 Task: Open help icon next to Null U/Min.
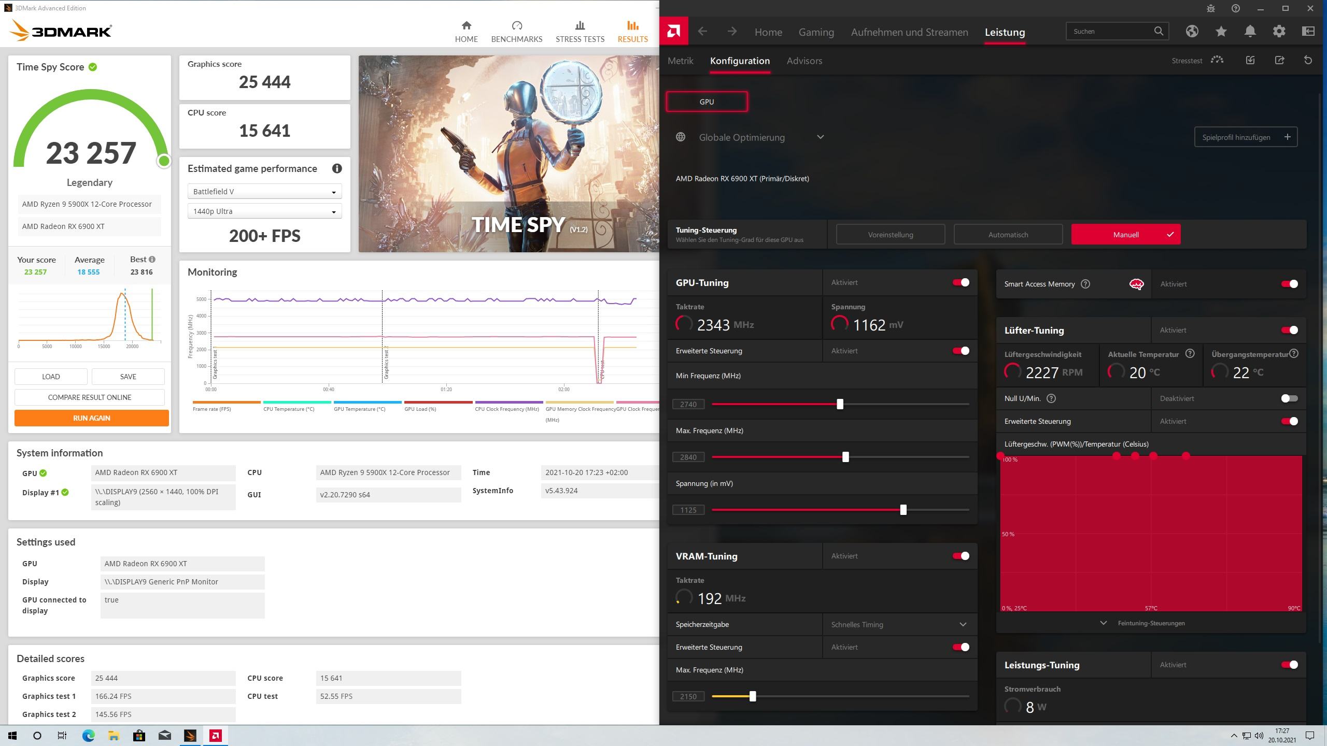point(1051,398)
